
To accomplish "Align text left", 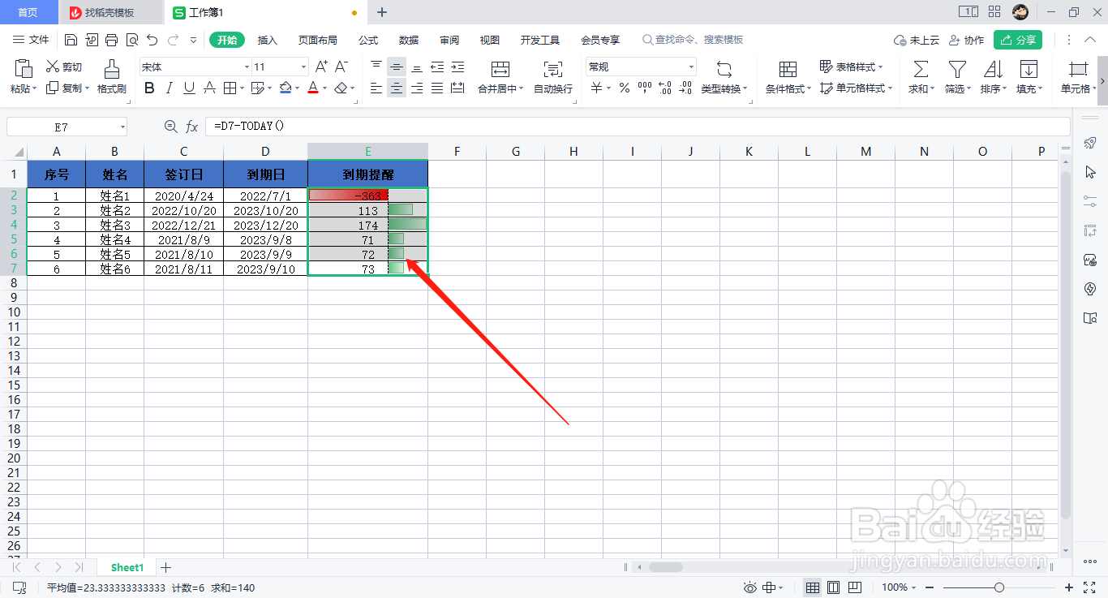I will click(376, 88).
